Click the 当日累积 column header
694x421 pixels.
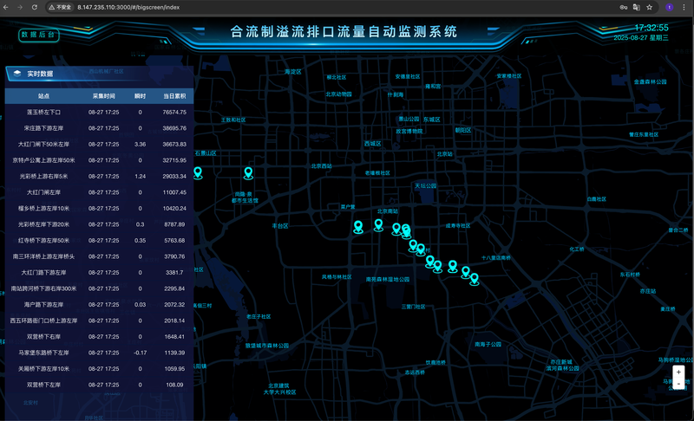click(x=174, y=96)
